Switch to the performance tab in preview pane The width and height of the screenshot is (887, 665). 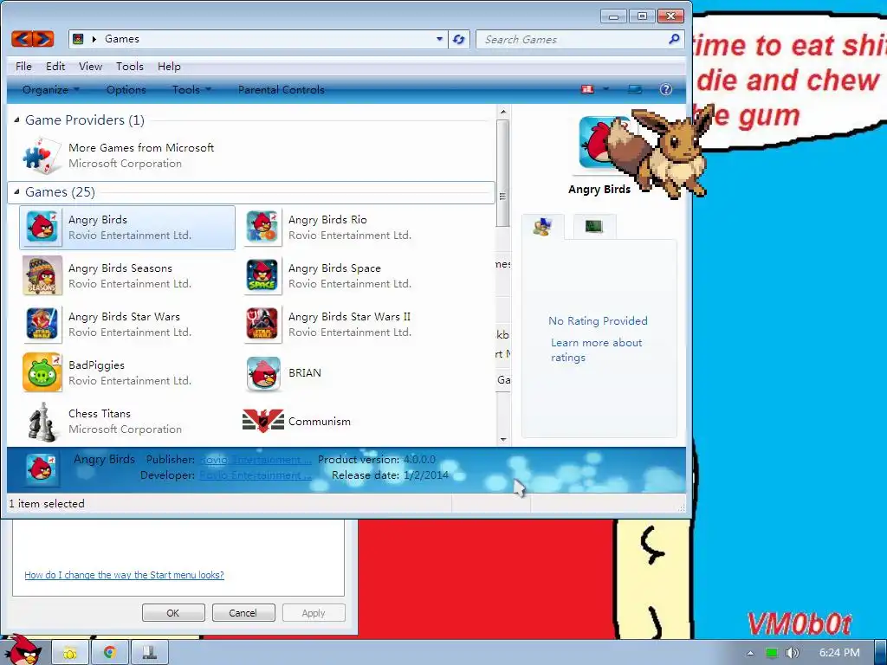594,227
